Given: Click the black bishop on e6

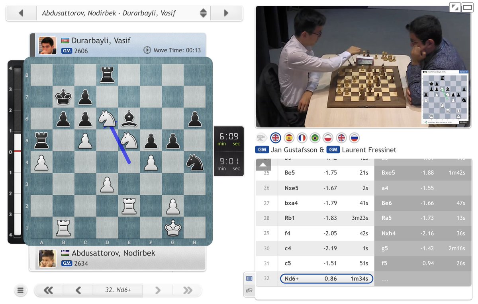Looking at the screenshot, I should 129,118.
